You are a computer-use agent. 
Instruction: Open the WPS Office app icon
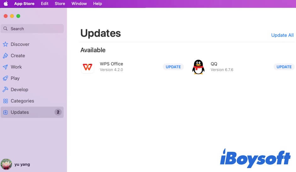click(88, 67)
